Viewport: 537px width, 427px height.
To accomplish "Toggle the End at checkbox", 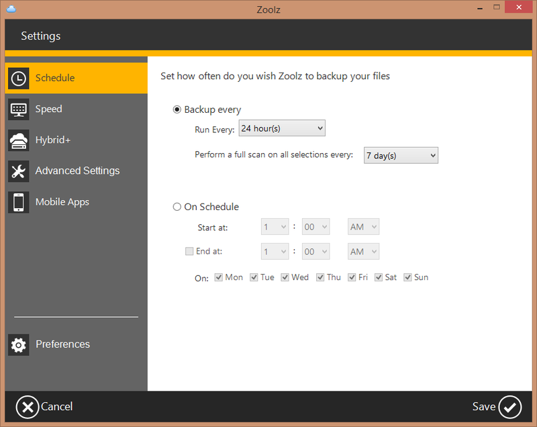I will 189,251.
